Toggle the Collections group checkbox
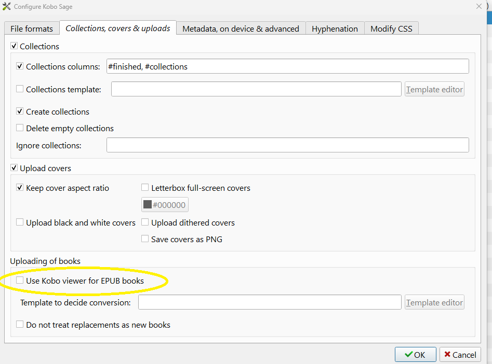The height and width of the screenshot is (364, 492). tap(14, 47)
